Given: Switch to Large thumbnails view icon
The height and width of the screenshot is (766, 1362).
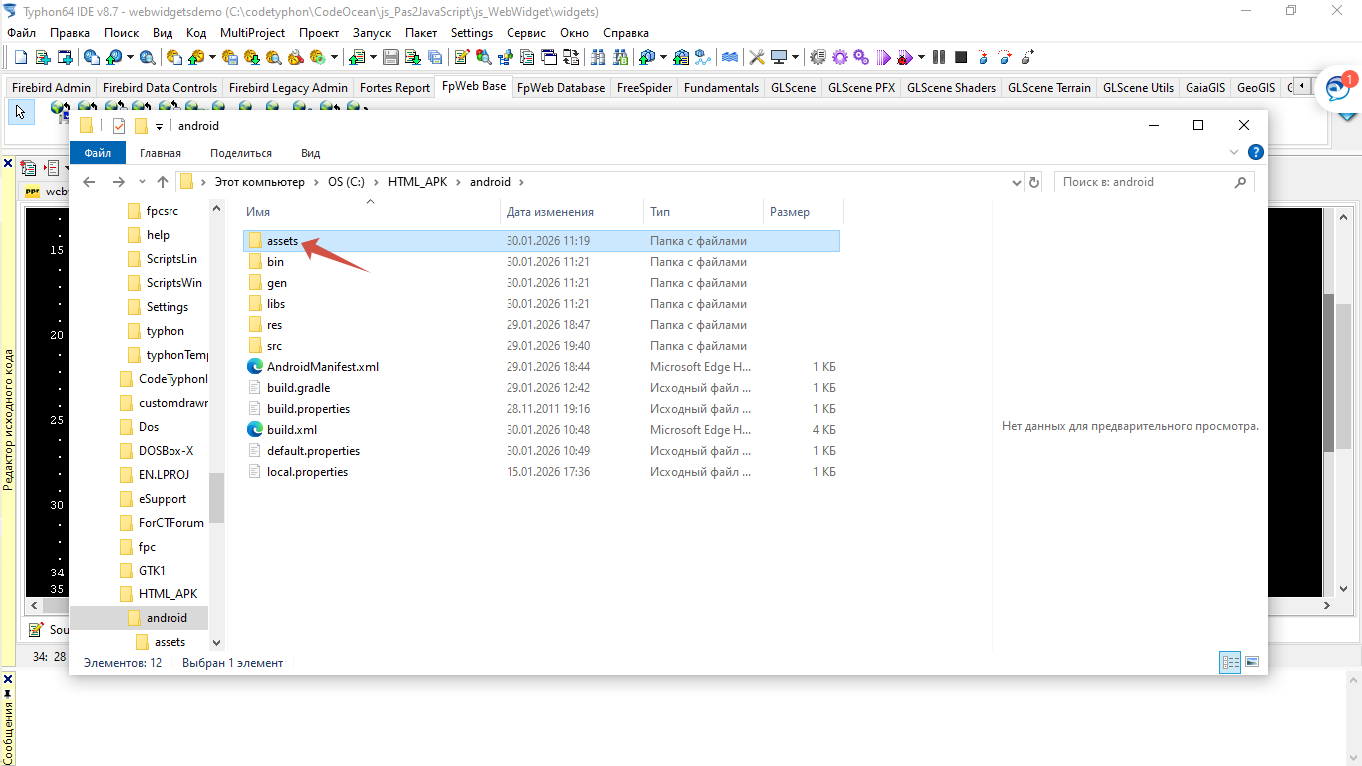Looking at the screenshot, I should 1252,662.
